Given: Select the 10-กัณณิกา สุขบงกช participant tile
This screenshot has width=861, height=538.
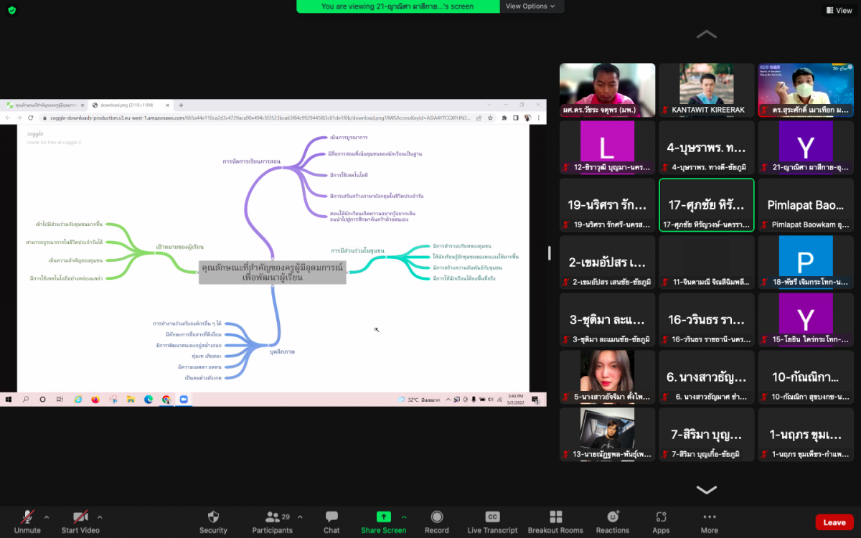Looking at the screenshot, I should click(x=806, y=377).
